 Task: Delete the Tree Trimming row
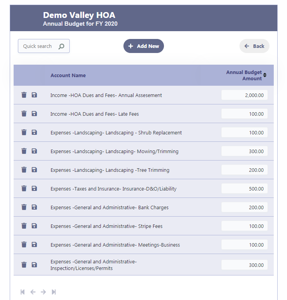(24, 170)
